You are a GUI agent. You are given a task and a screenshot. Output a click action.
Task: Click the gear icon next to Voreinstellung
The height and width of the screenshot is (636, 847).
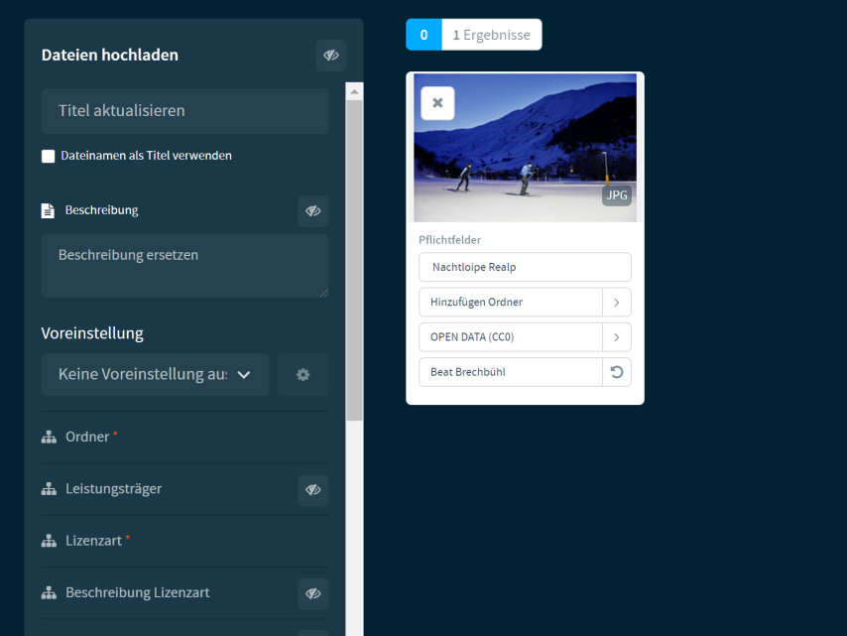pyautogui.click(x=302, y=375)
